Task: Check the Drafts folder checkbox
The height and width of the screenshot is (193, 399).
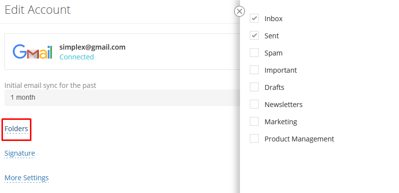Action: click(254, 87)
